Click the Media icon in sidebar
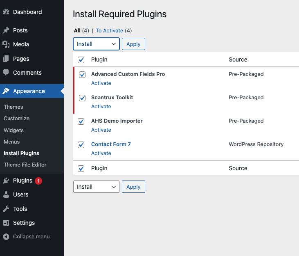Image resolution: width=299 pixels, height=256 pixels. pyautogui.click(x=6, y=44)
